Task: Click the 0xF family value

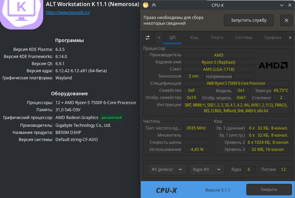Action: pyautogui.click(x=191, y=91)
